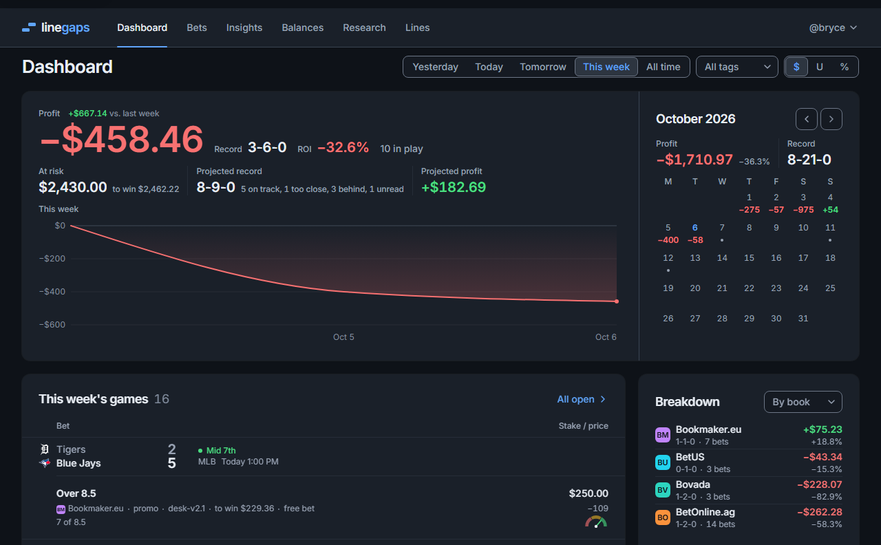Click the linegaps logo icon
Viewport: 881px width, 545px height.
[x=29, y=28]
